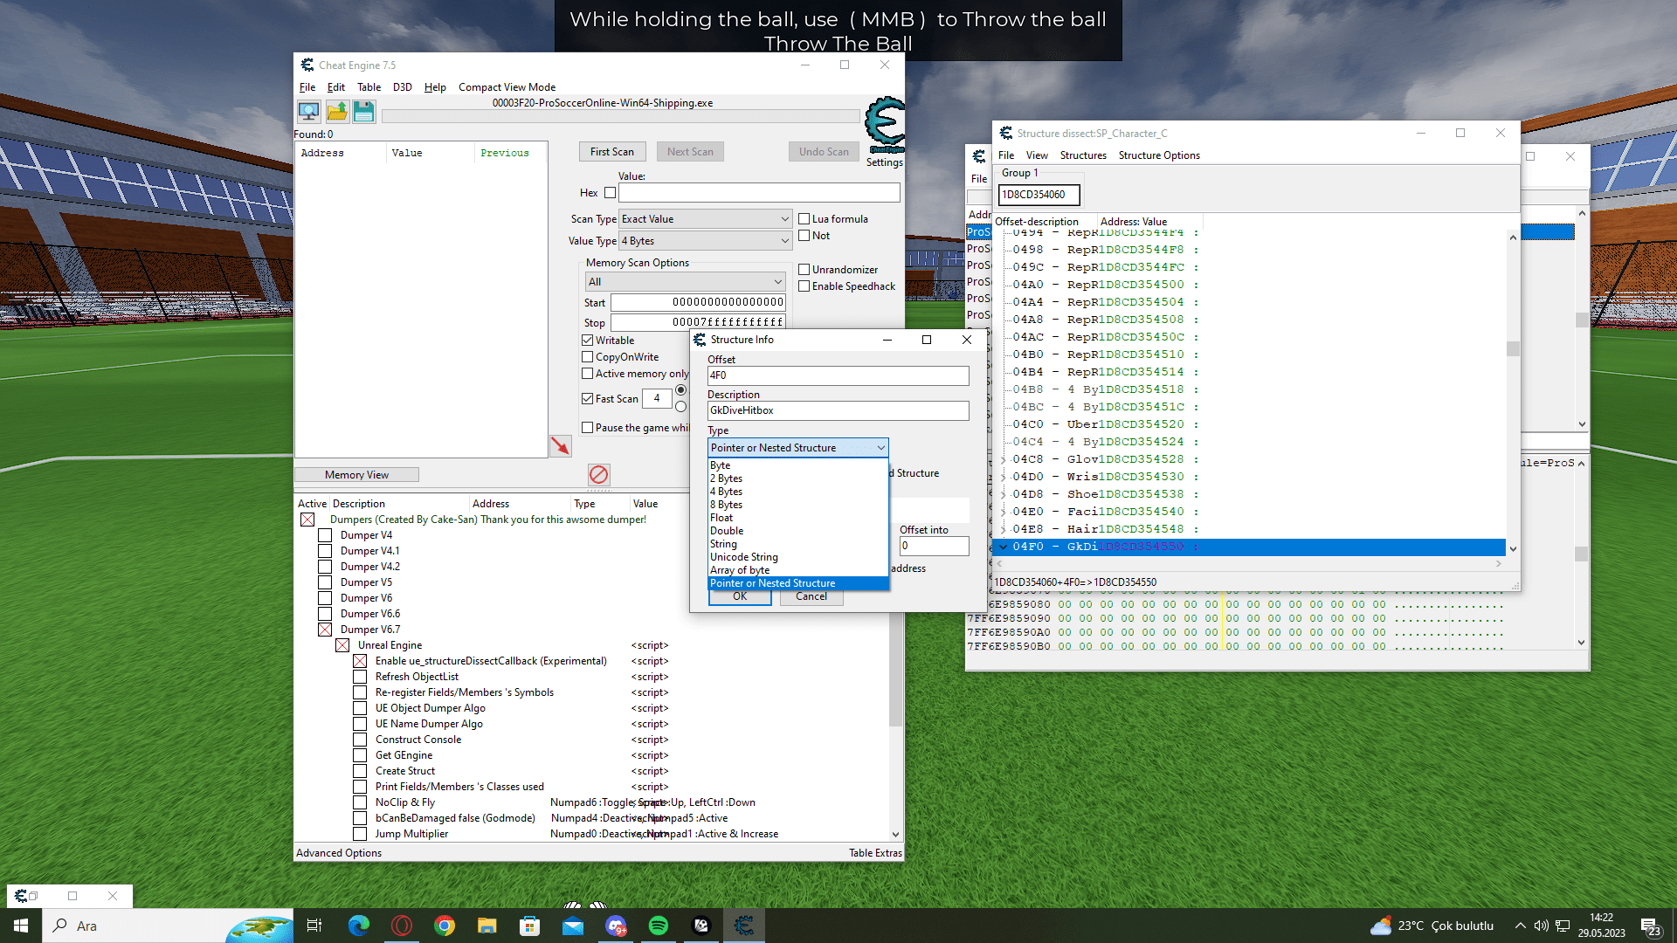Click the Description field GkDiveHitbox
Screen dimensions: 1677x943
pyautogui.click(x=838, y=410)
